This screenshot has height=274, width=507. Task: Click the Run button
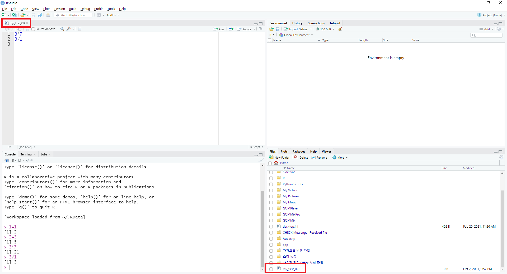[x=219, y=29]
